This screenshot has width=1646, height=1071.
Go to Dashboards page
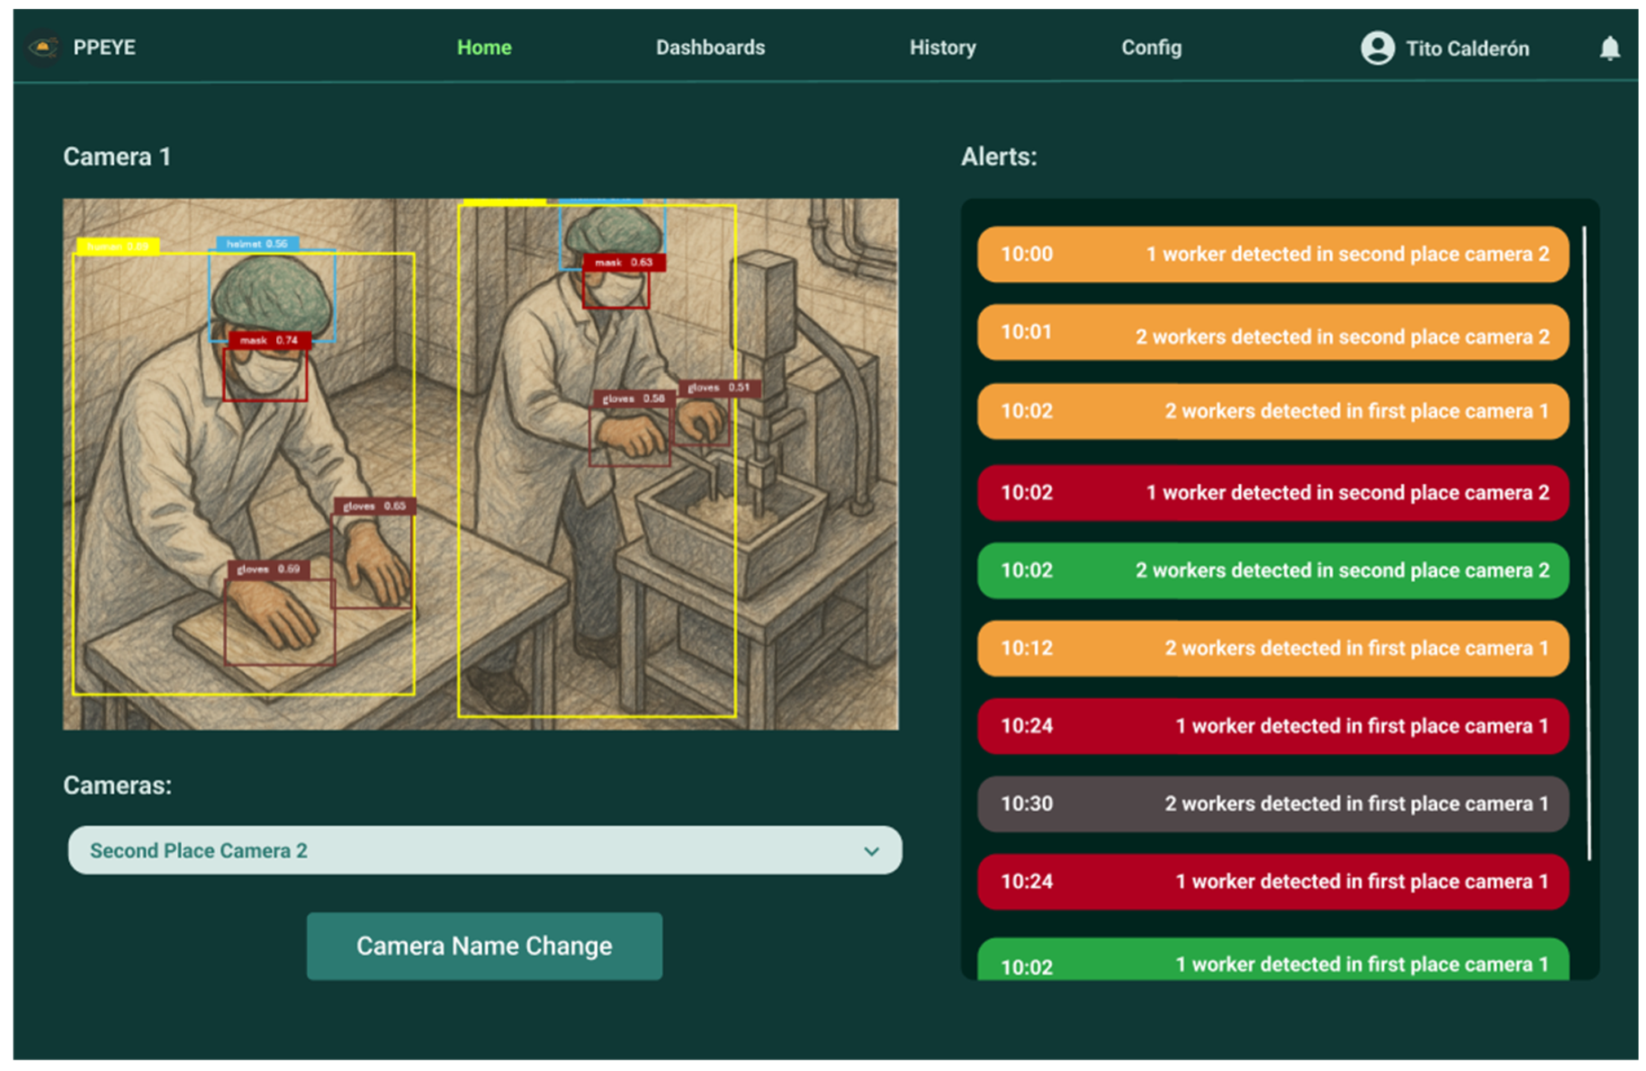click(710, 48)
